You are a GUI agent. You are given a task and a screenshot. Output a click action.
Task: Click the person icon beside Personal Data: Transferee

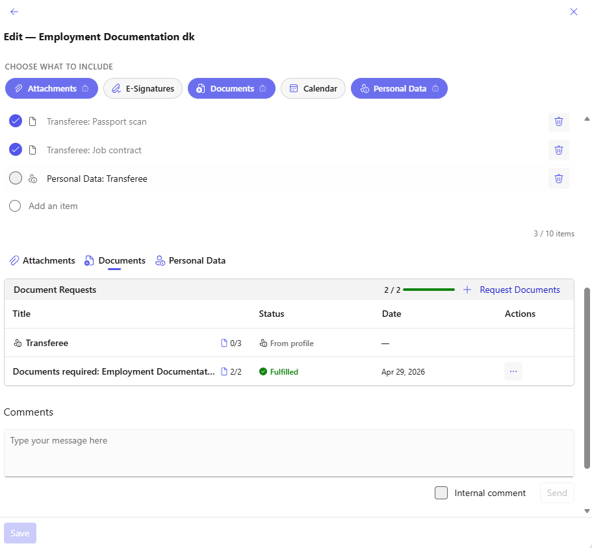(x=33, y=179)
